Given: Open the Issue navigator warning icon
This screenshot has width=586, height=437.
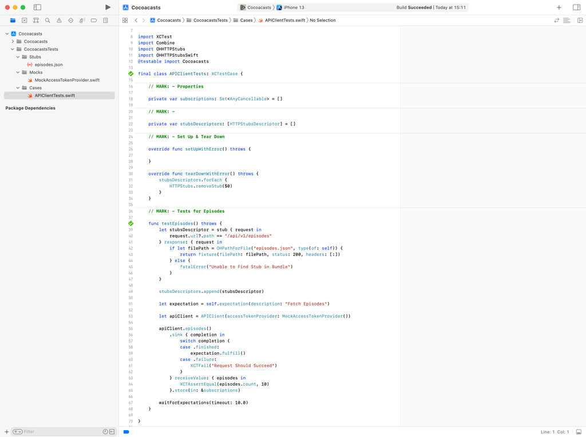Looking at the screenshot, I should pos(60,20).
